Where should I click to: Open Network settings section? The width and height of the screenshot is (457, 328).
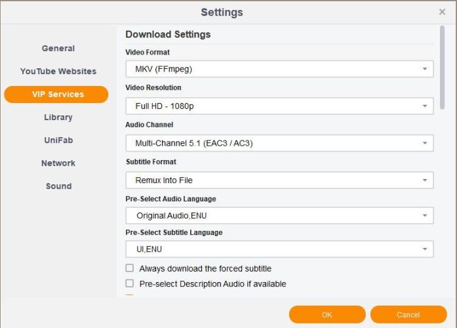pos(58,163)
